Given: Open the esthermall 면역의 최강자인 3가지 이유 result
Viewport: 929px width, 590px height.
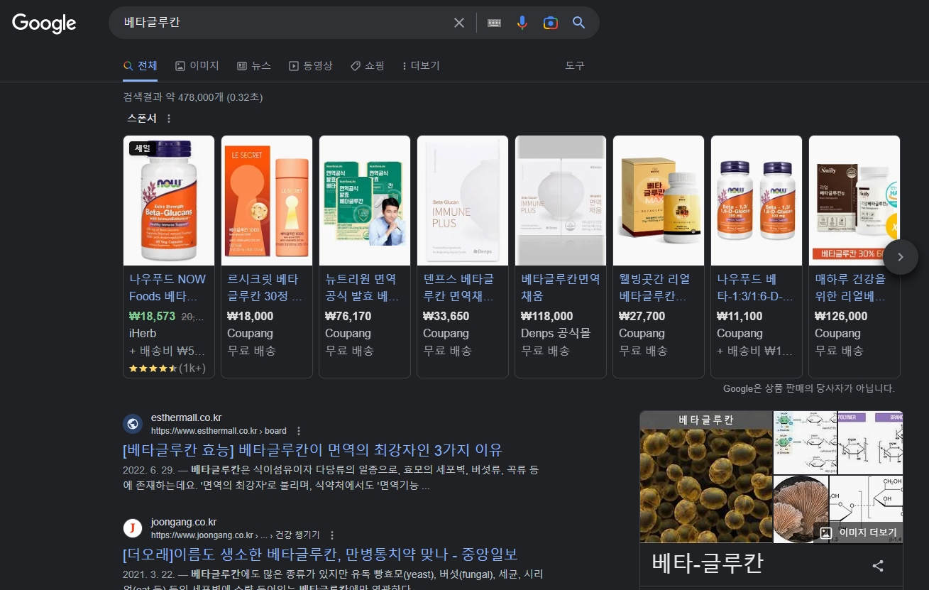Looking at the screenshot, I should [312, 450].
